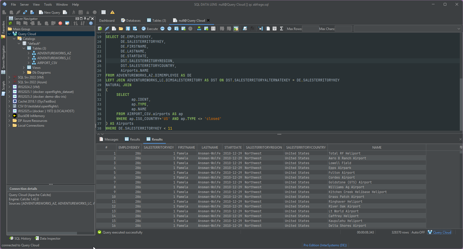The image size is (463, 249).
Task: Switch to the Dashboard tab
Action: [107, 21]
